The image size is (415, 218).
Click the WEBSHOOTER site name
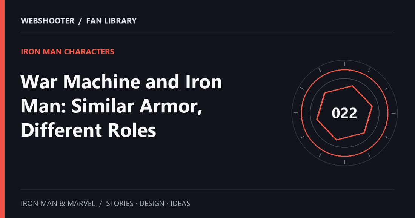coord(48,21)
